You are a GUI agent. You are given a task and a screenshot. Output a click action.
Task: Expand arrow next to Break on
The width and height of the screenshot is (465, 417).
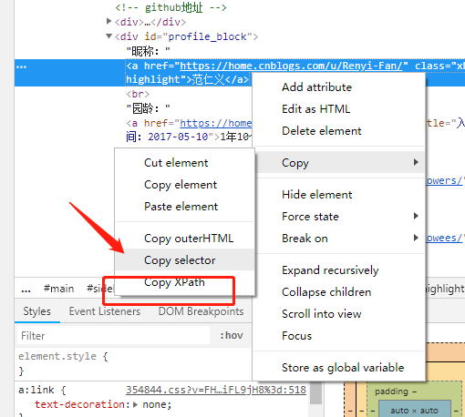(416, 238)
